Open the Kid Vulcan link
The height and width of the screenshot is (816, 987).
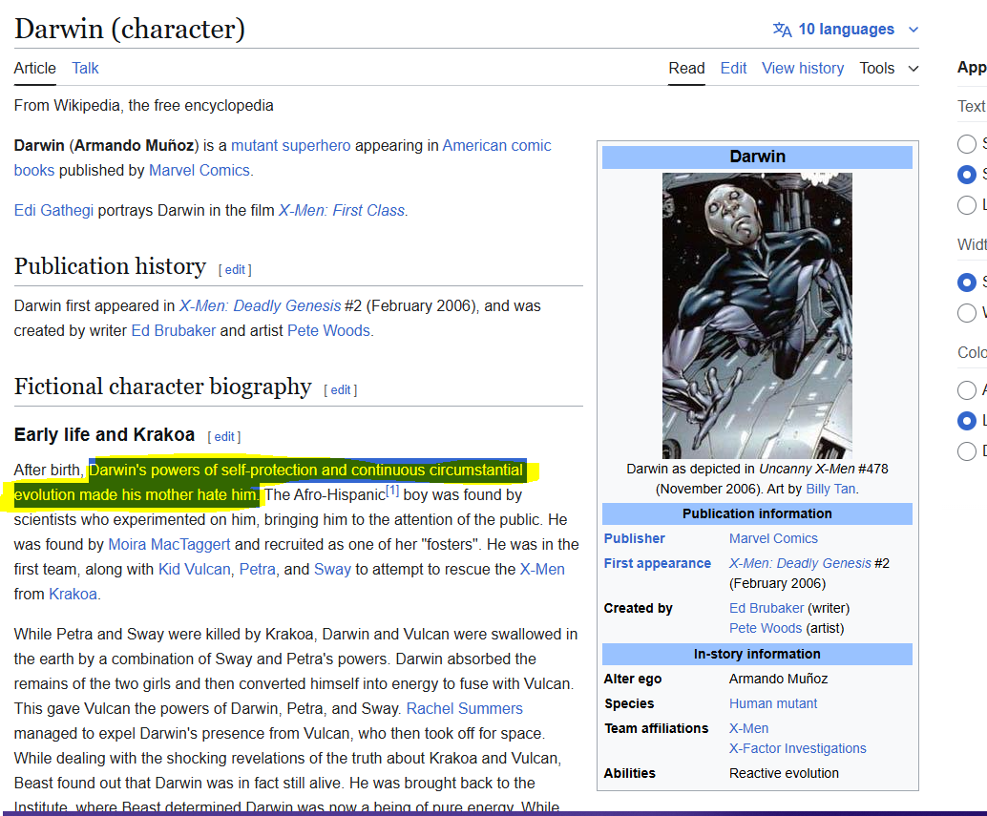194,570
